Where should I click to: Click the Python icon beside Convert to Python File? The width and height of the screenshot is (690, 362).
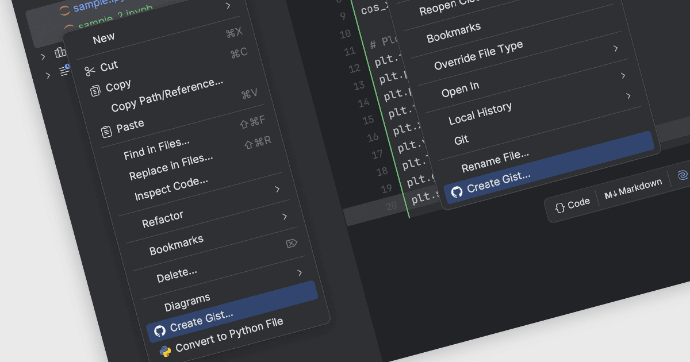[x=165, y=351]
